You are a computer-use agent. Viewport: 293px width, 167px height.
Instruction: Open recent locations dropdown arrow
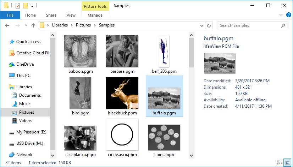coord(26,25)
